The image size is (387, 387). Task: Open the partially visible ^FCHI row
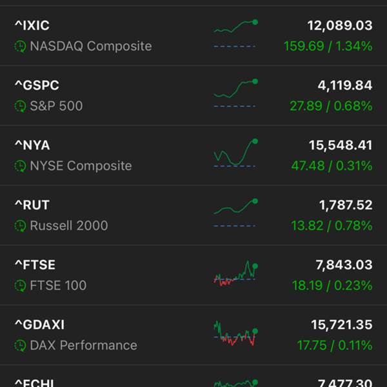pyautogui.click(x=193, y=376)
